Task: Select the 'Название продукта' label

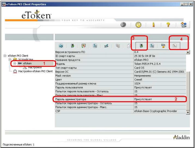Action: point(68,60)
